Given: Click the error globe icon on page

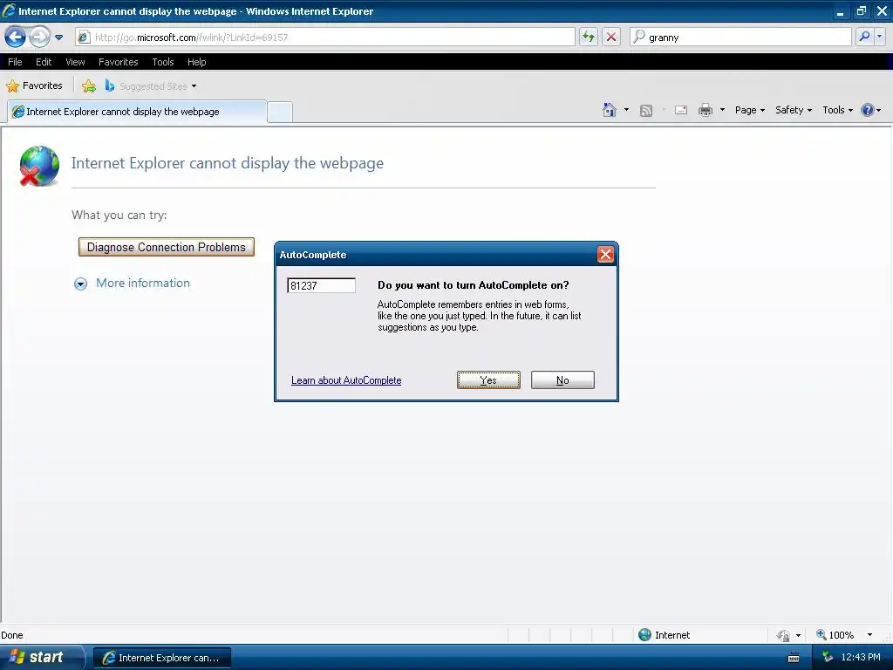Looking at the screenshot, I should pos(39,166).
